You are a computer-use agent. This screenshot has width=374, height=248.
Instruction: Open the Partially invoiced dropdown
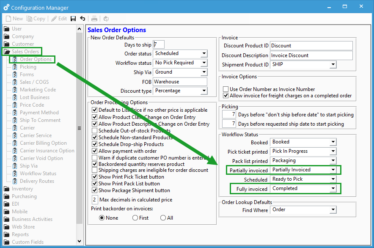coord(333,170)
